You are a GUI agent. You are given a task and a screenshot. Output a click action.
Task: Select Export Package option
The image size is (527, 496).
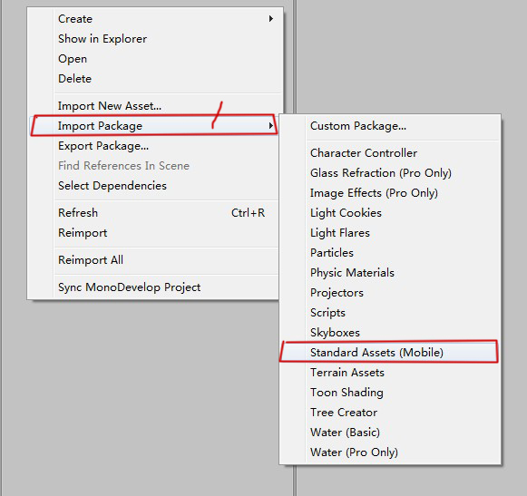pos(103,146)
